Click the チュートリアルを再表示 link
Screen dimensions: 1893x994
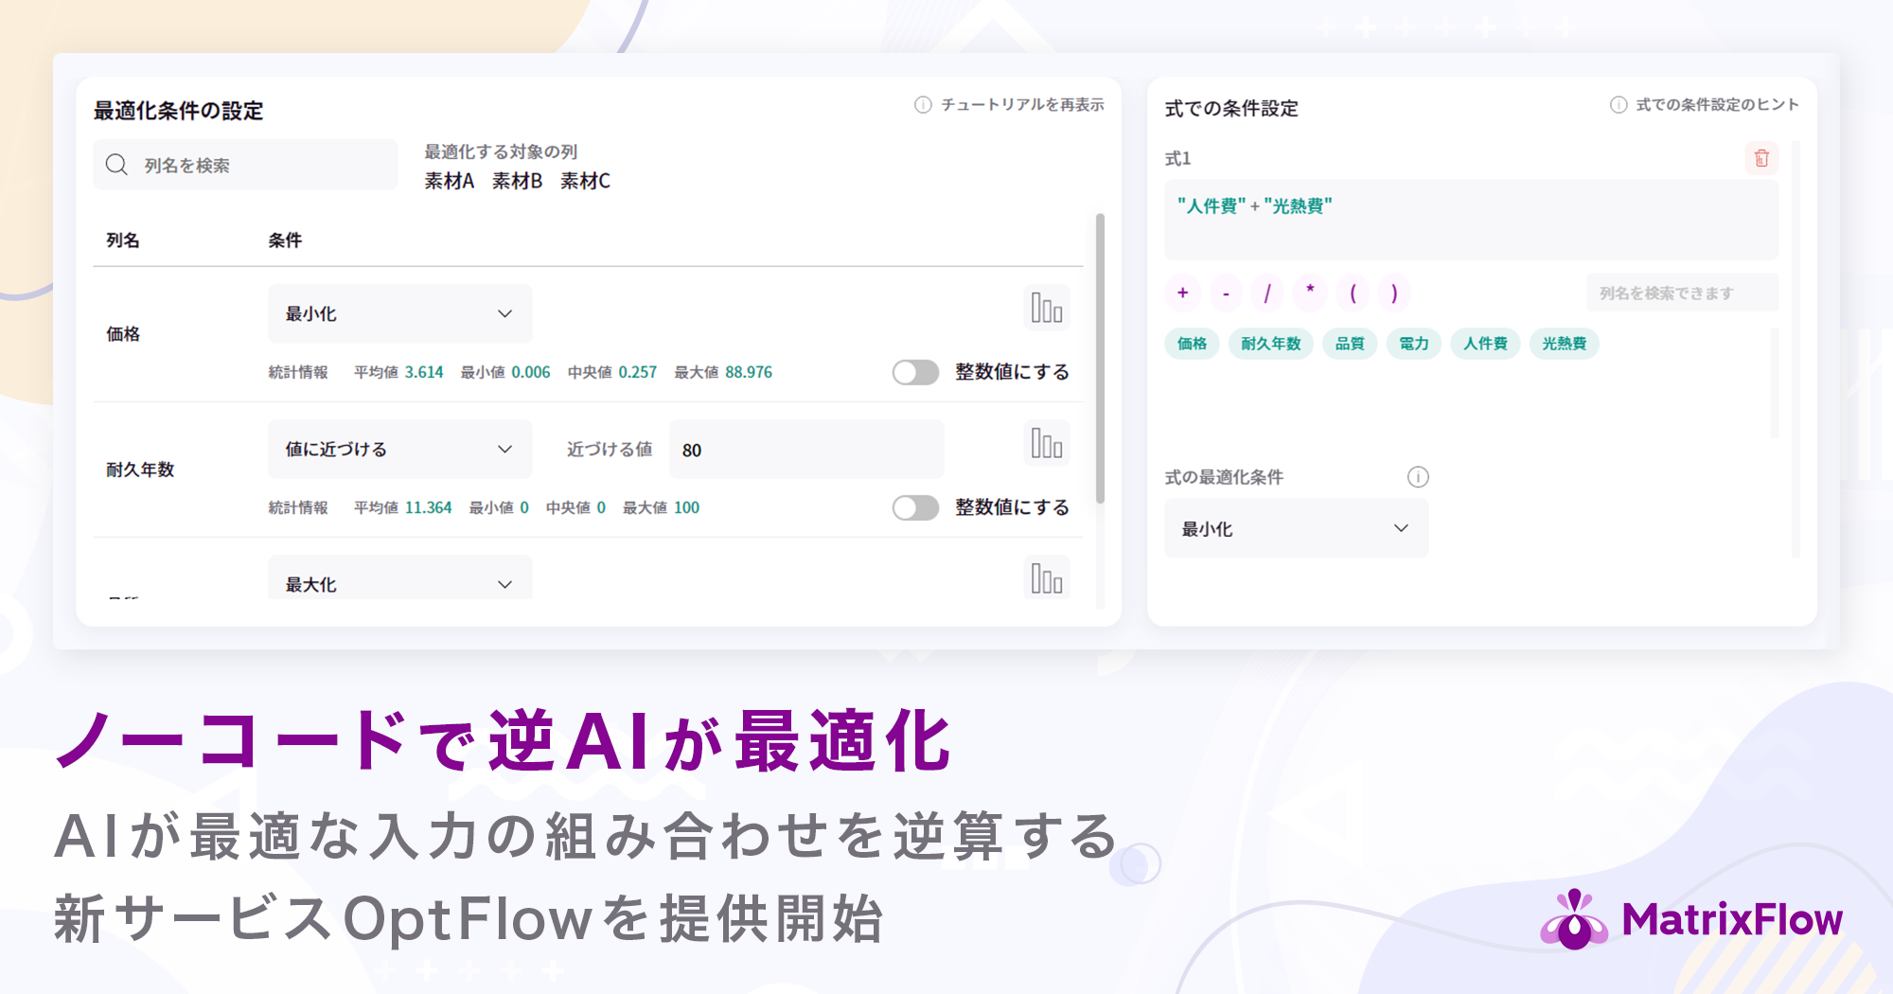tap(1022, 105)
